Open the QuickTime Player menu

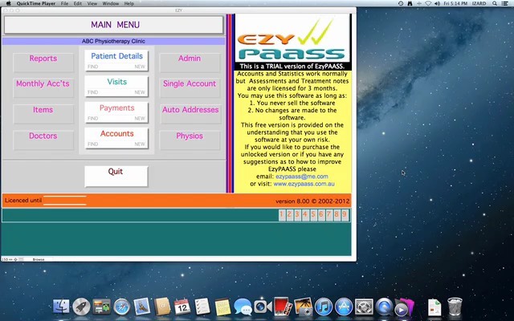tap(35, 3)
